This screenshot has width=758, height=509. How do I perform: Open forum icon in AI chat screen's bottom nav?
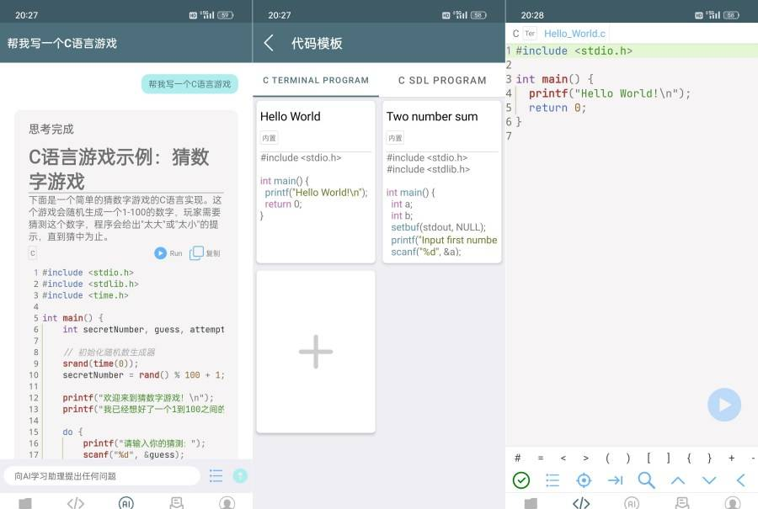click(177, 503)
